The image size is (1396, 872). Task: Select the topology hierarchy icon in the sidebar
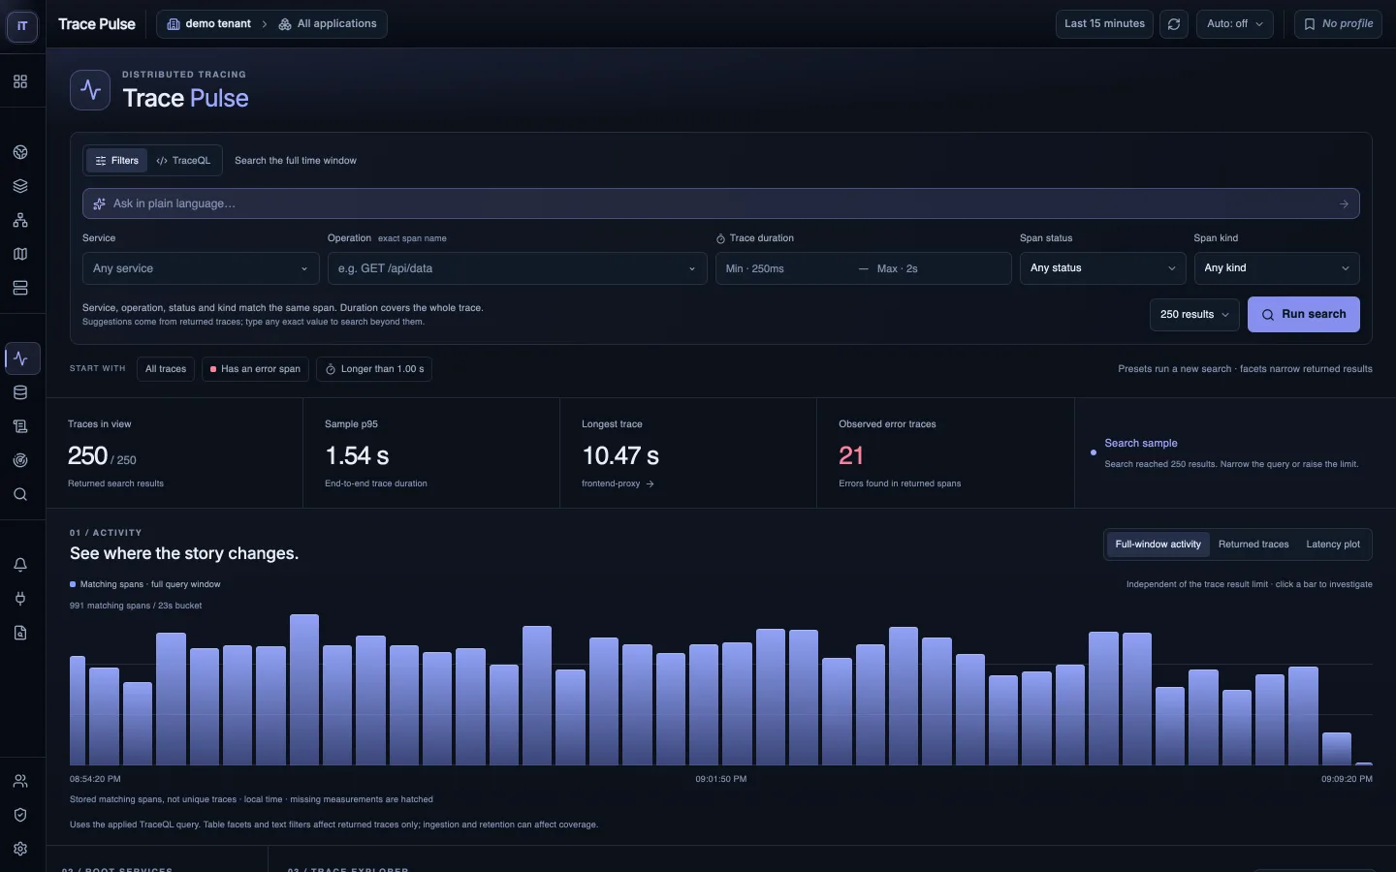[20, 220]
